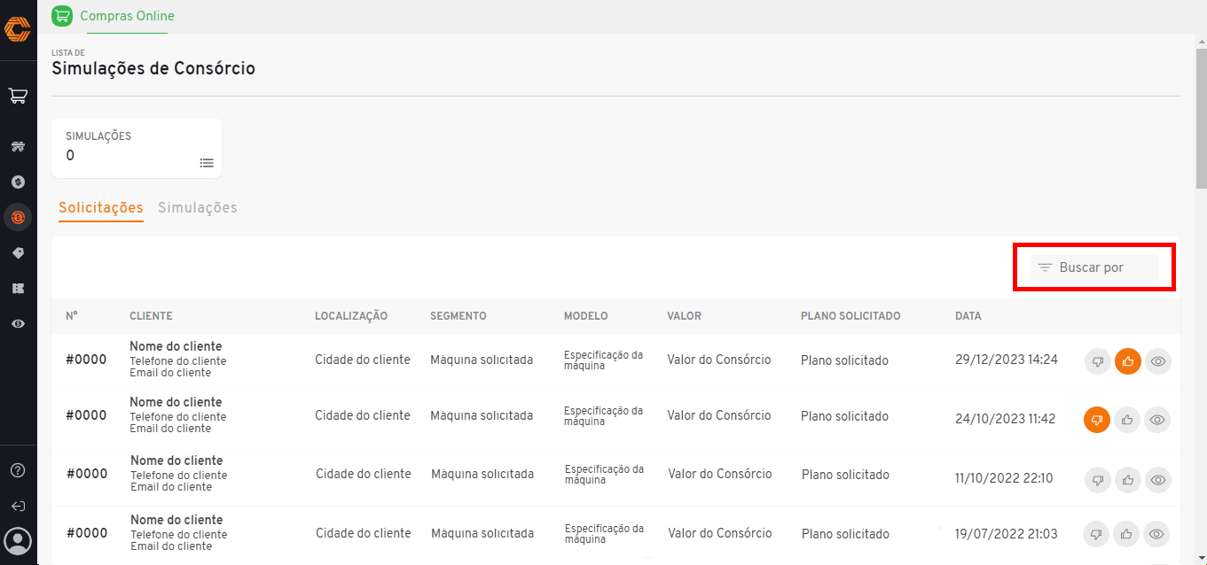
Task: Click the logout arrow icon in sidebar
Action: (18, 507)
